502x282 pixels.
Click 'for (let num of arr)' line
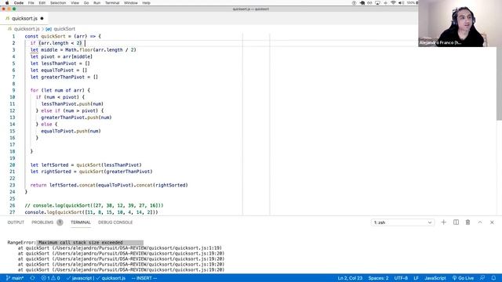[60, 91]
